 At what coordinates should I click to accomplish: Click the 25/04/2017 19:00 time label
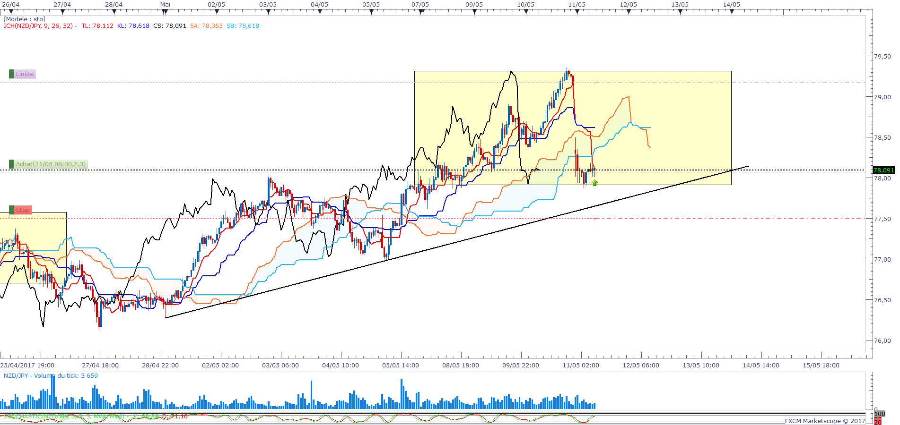pos(27,365)
